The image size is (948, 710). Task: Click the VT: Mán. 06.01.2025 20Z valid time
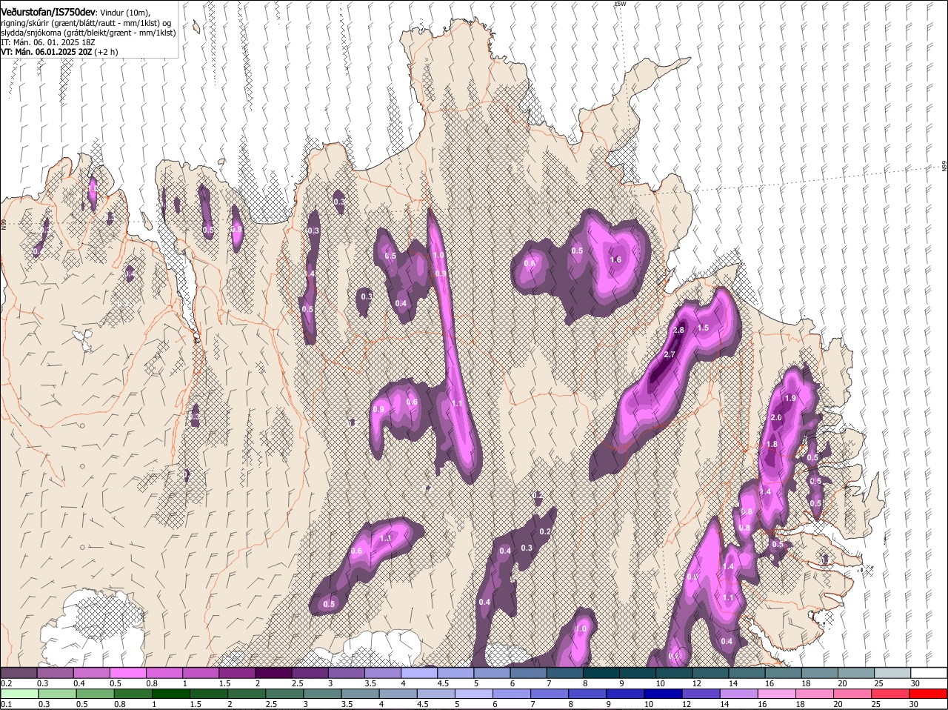pyautogui.click(x=45, y=52)
